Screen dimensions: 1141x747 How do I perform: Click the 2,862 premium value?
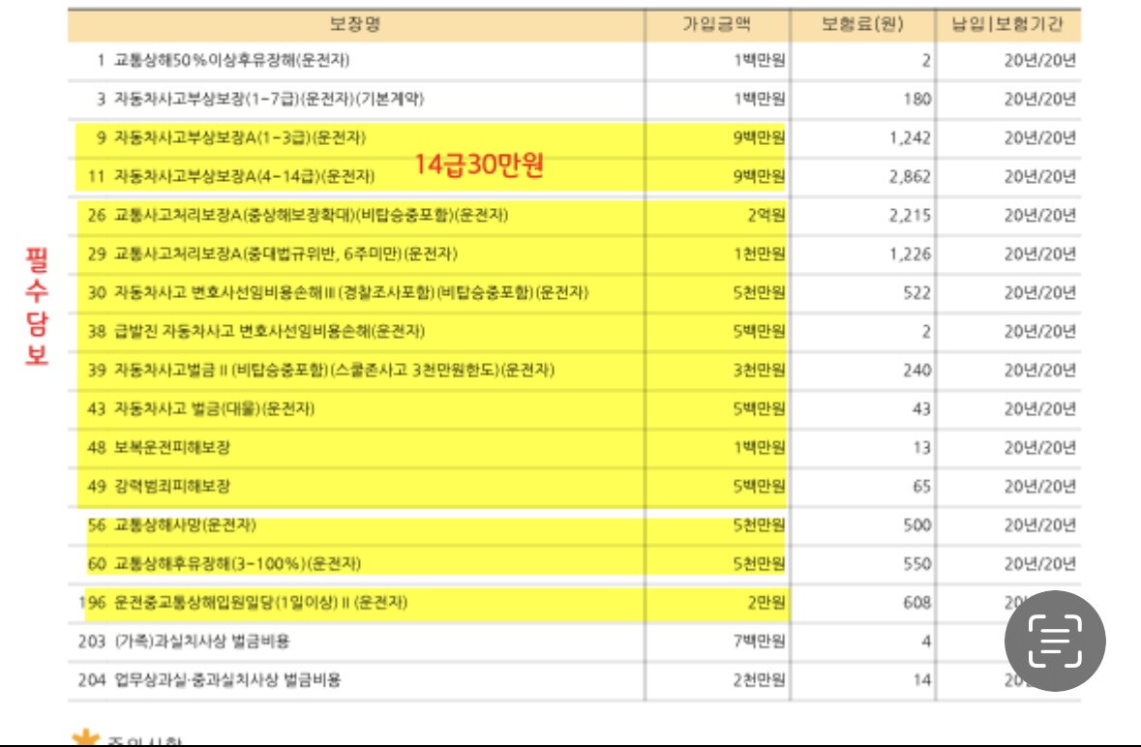coord(910,176)
